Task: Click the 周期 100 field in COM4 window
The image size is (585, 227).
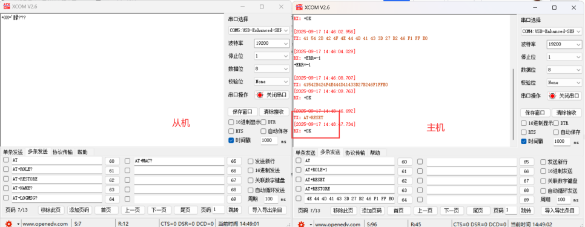Action: (563, 200)
